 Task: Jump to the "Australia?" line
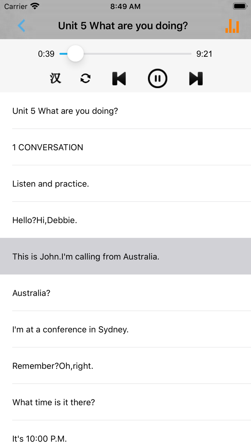(x=32, y=293)
